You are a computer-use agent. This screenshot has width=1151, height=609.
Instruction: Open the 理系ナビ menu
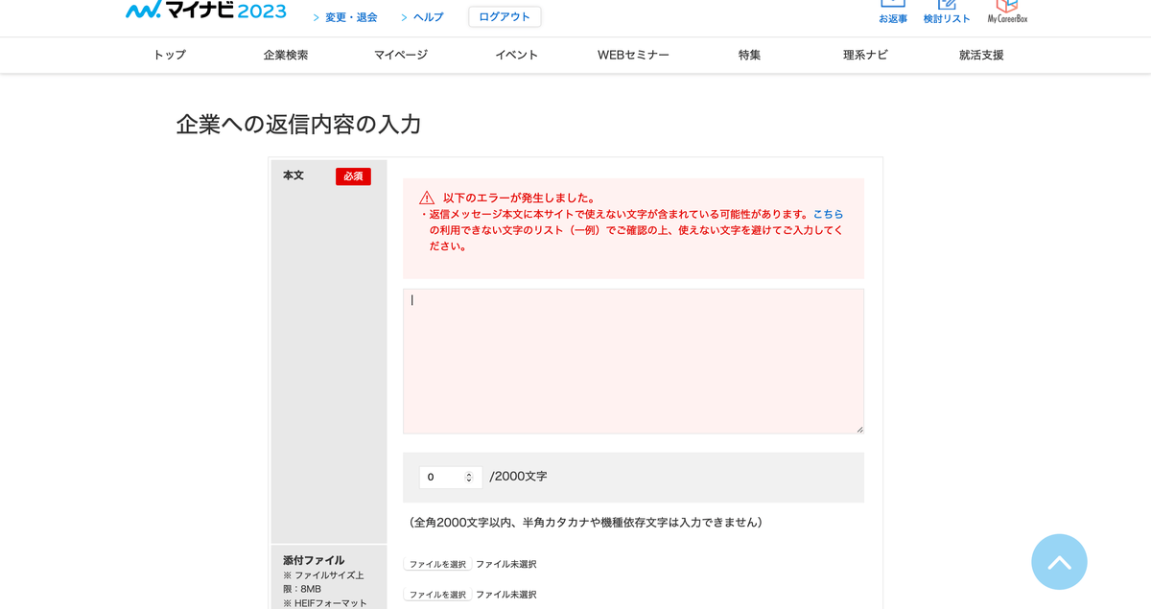tap(865, 55)
